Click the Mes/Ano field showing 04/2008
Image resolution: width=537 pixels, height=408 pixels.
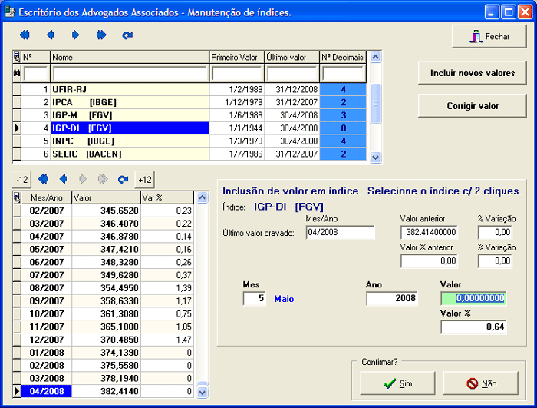click(340, 232)
